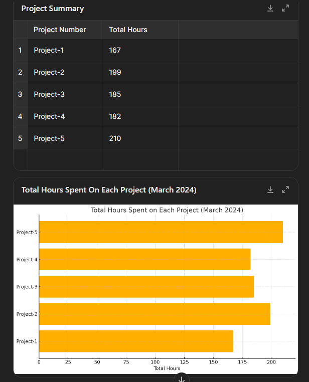Download the Total Hours chart image
The height and width of the screenshot is (382, 309).
[270, 190]
